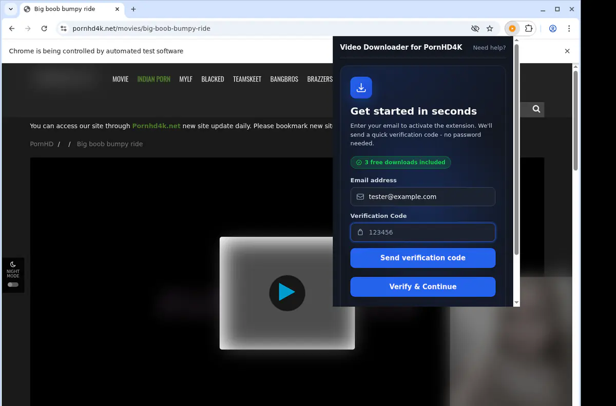Click the popup scrollbar up arrow
616x406 pixels.
pos(516,40)
